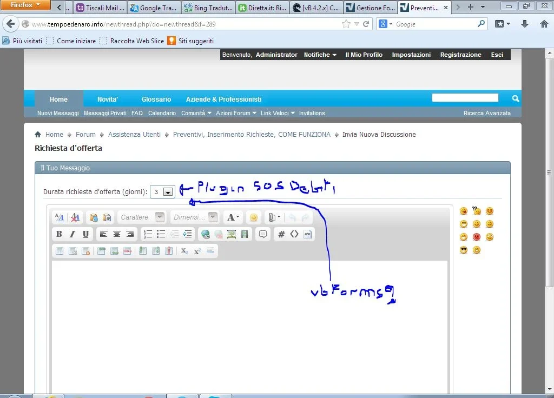The image size is (554, 398).
Task: Click the Paste as plain text icon
Action: pyautogui.click(x=94, y=217)
